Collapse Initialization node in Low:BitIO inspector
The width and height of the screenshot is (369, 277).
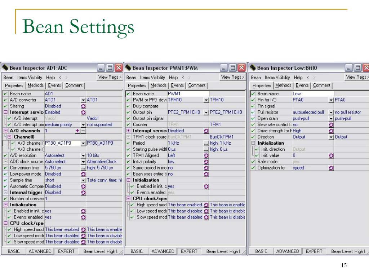tap(253, 143)
